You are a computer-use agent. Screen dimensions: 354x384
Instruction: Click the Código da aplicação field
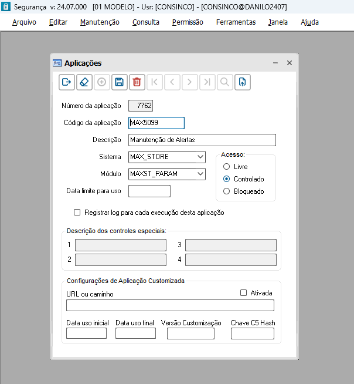[156, 123]
